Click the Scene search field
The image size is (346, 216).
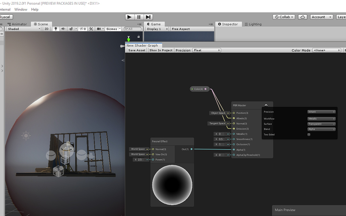[133, 29]
